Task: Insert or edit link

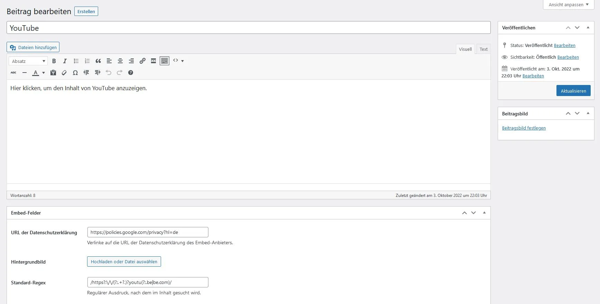Action: point(142,61)
